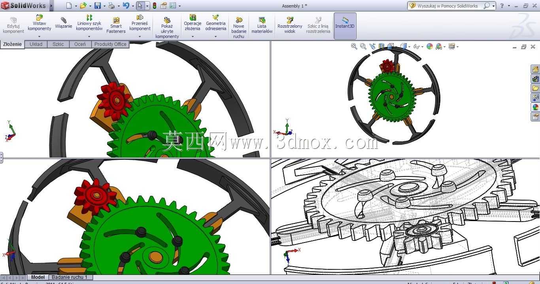This screenshot has height=284, width=540.
Task: Click the Section View icon
Action: 381,46
